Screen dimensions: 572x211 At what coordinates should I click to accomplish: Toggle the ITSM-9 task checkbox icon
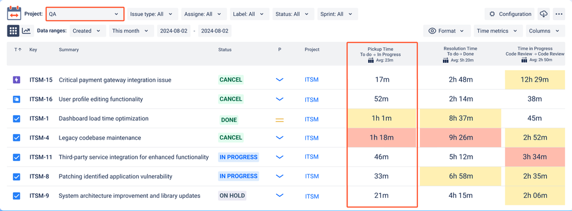(x=17, y=196)
